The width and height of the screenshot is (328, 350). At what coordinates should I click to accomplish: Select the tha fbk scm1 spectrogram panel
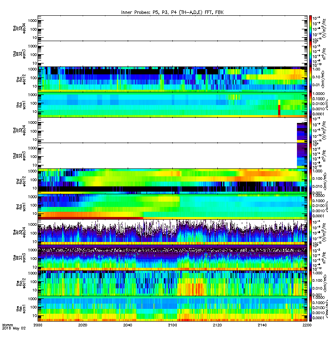(x=172, y=105)
